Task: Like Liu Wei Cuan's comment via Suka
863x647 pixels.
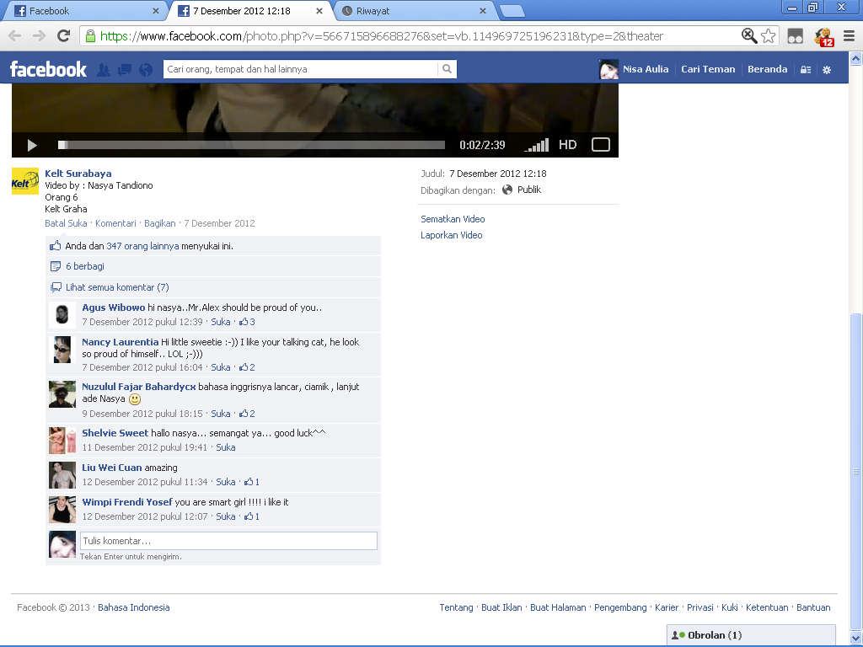Action: (x=226, y=482)
